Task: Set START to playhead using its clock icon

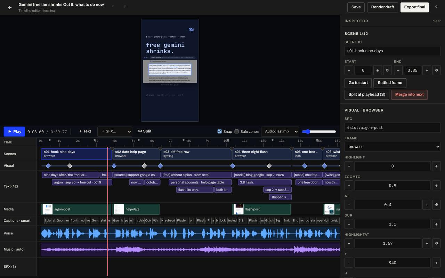Action: click(387, 70)
